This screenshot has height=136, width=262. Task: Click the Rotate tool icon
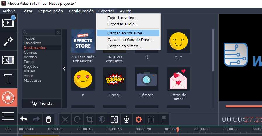(x=77, y=119)
